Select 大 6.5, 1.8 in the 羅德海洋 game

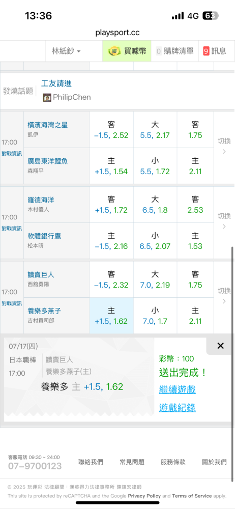(x=155, y=205)
